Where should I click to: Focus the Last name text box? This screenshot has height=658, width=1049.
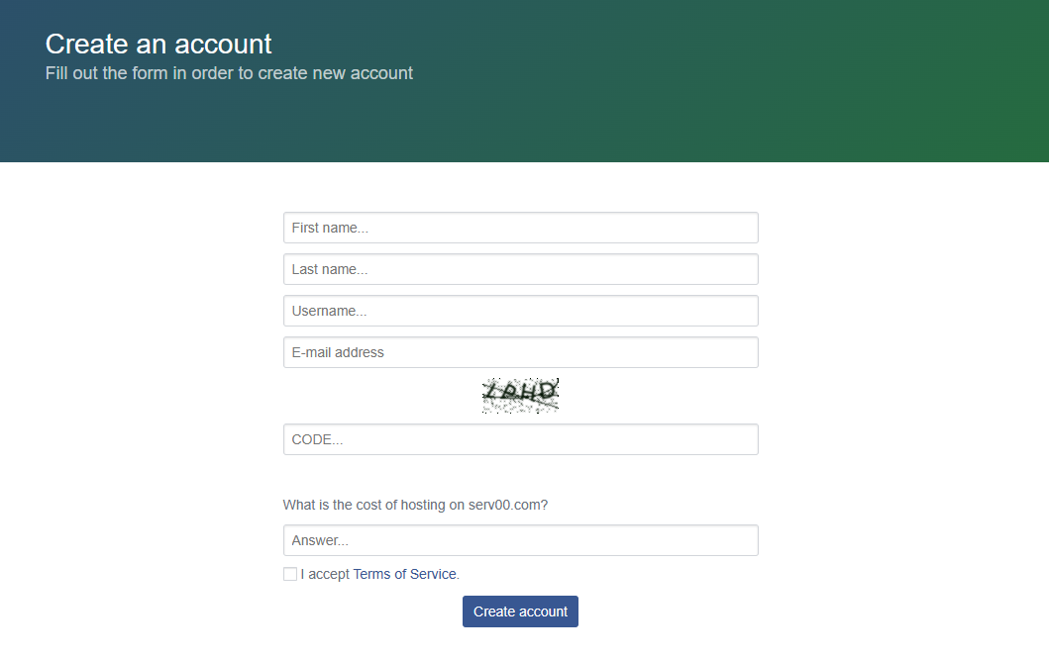520,269
